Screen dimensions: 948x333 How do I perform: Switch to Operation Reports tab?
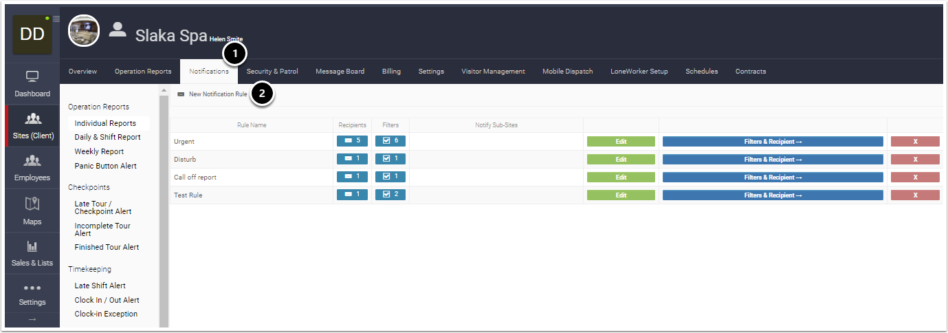143,72
